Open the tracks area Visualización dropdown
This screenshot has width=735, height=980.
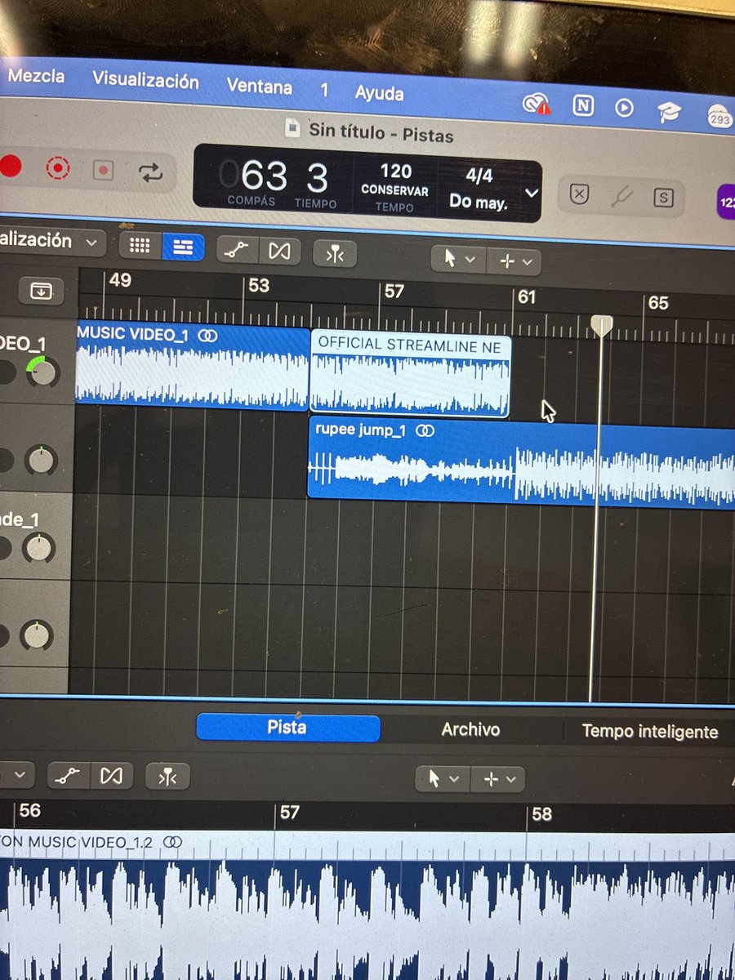coord(52,241)
